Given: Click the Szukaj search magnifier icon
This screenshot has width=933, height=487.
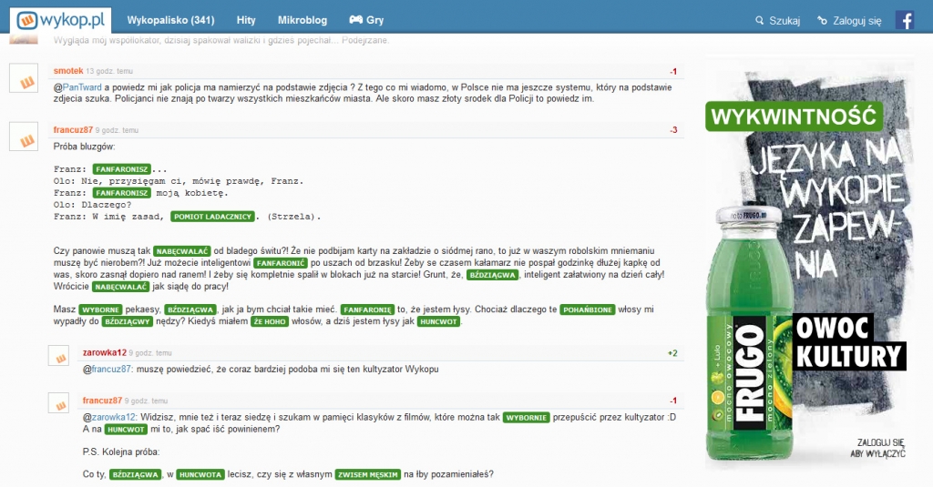Looking at the screenshot, I should pyautogui.click(x=761, y=20).
